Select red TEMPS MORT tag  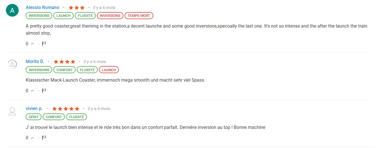pos(139,16)
